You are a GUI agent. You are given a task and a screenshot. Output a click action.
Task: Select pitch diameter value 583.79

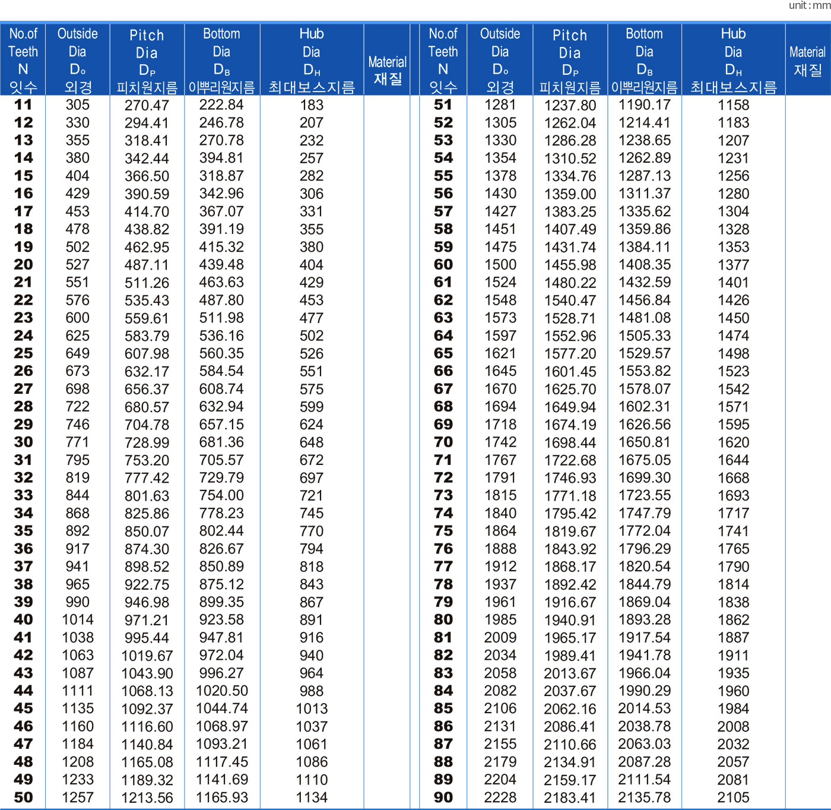[x=147, y=336]
